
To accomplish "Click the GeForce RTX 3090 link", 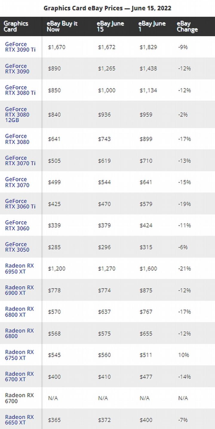I will (17, 69).
